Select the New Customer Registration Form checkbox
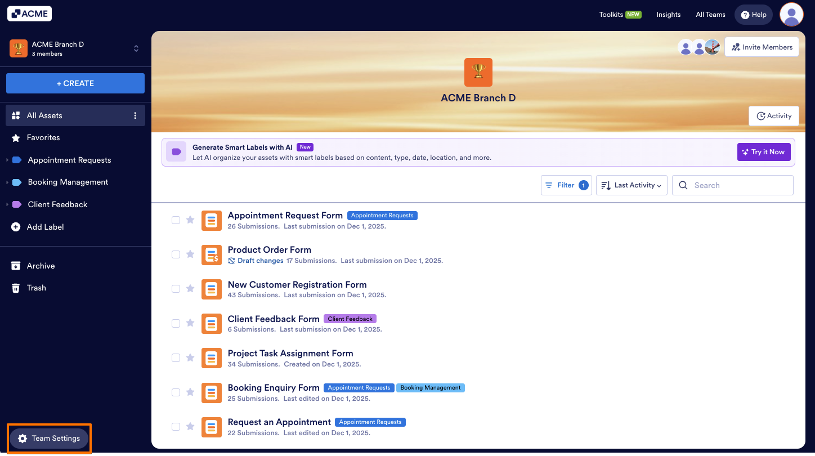Viewport: 815px width, 456px height. coord(176,289)
